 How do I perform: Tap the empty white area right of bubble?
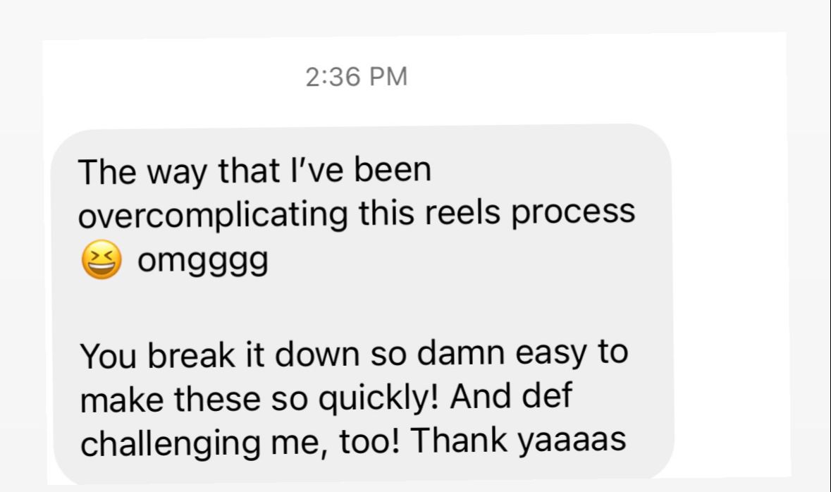[730, 265]
